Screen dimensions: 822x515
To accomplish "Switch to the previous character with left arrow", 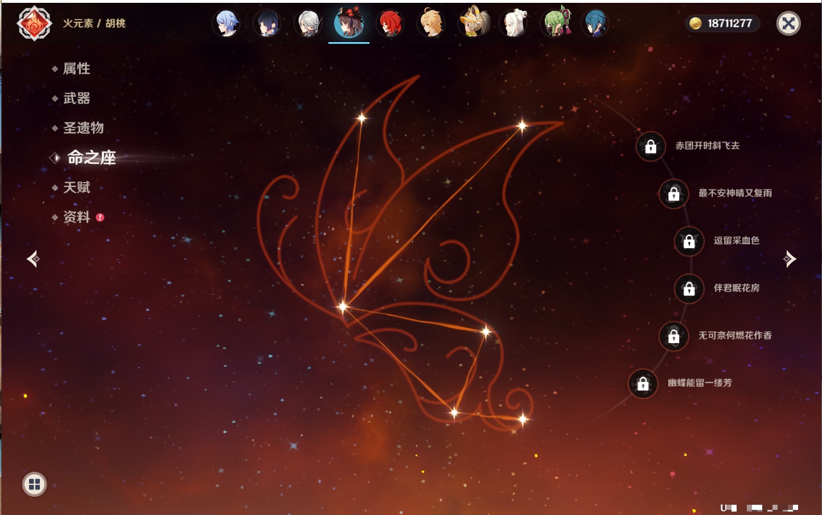I will point(33,259).
